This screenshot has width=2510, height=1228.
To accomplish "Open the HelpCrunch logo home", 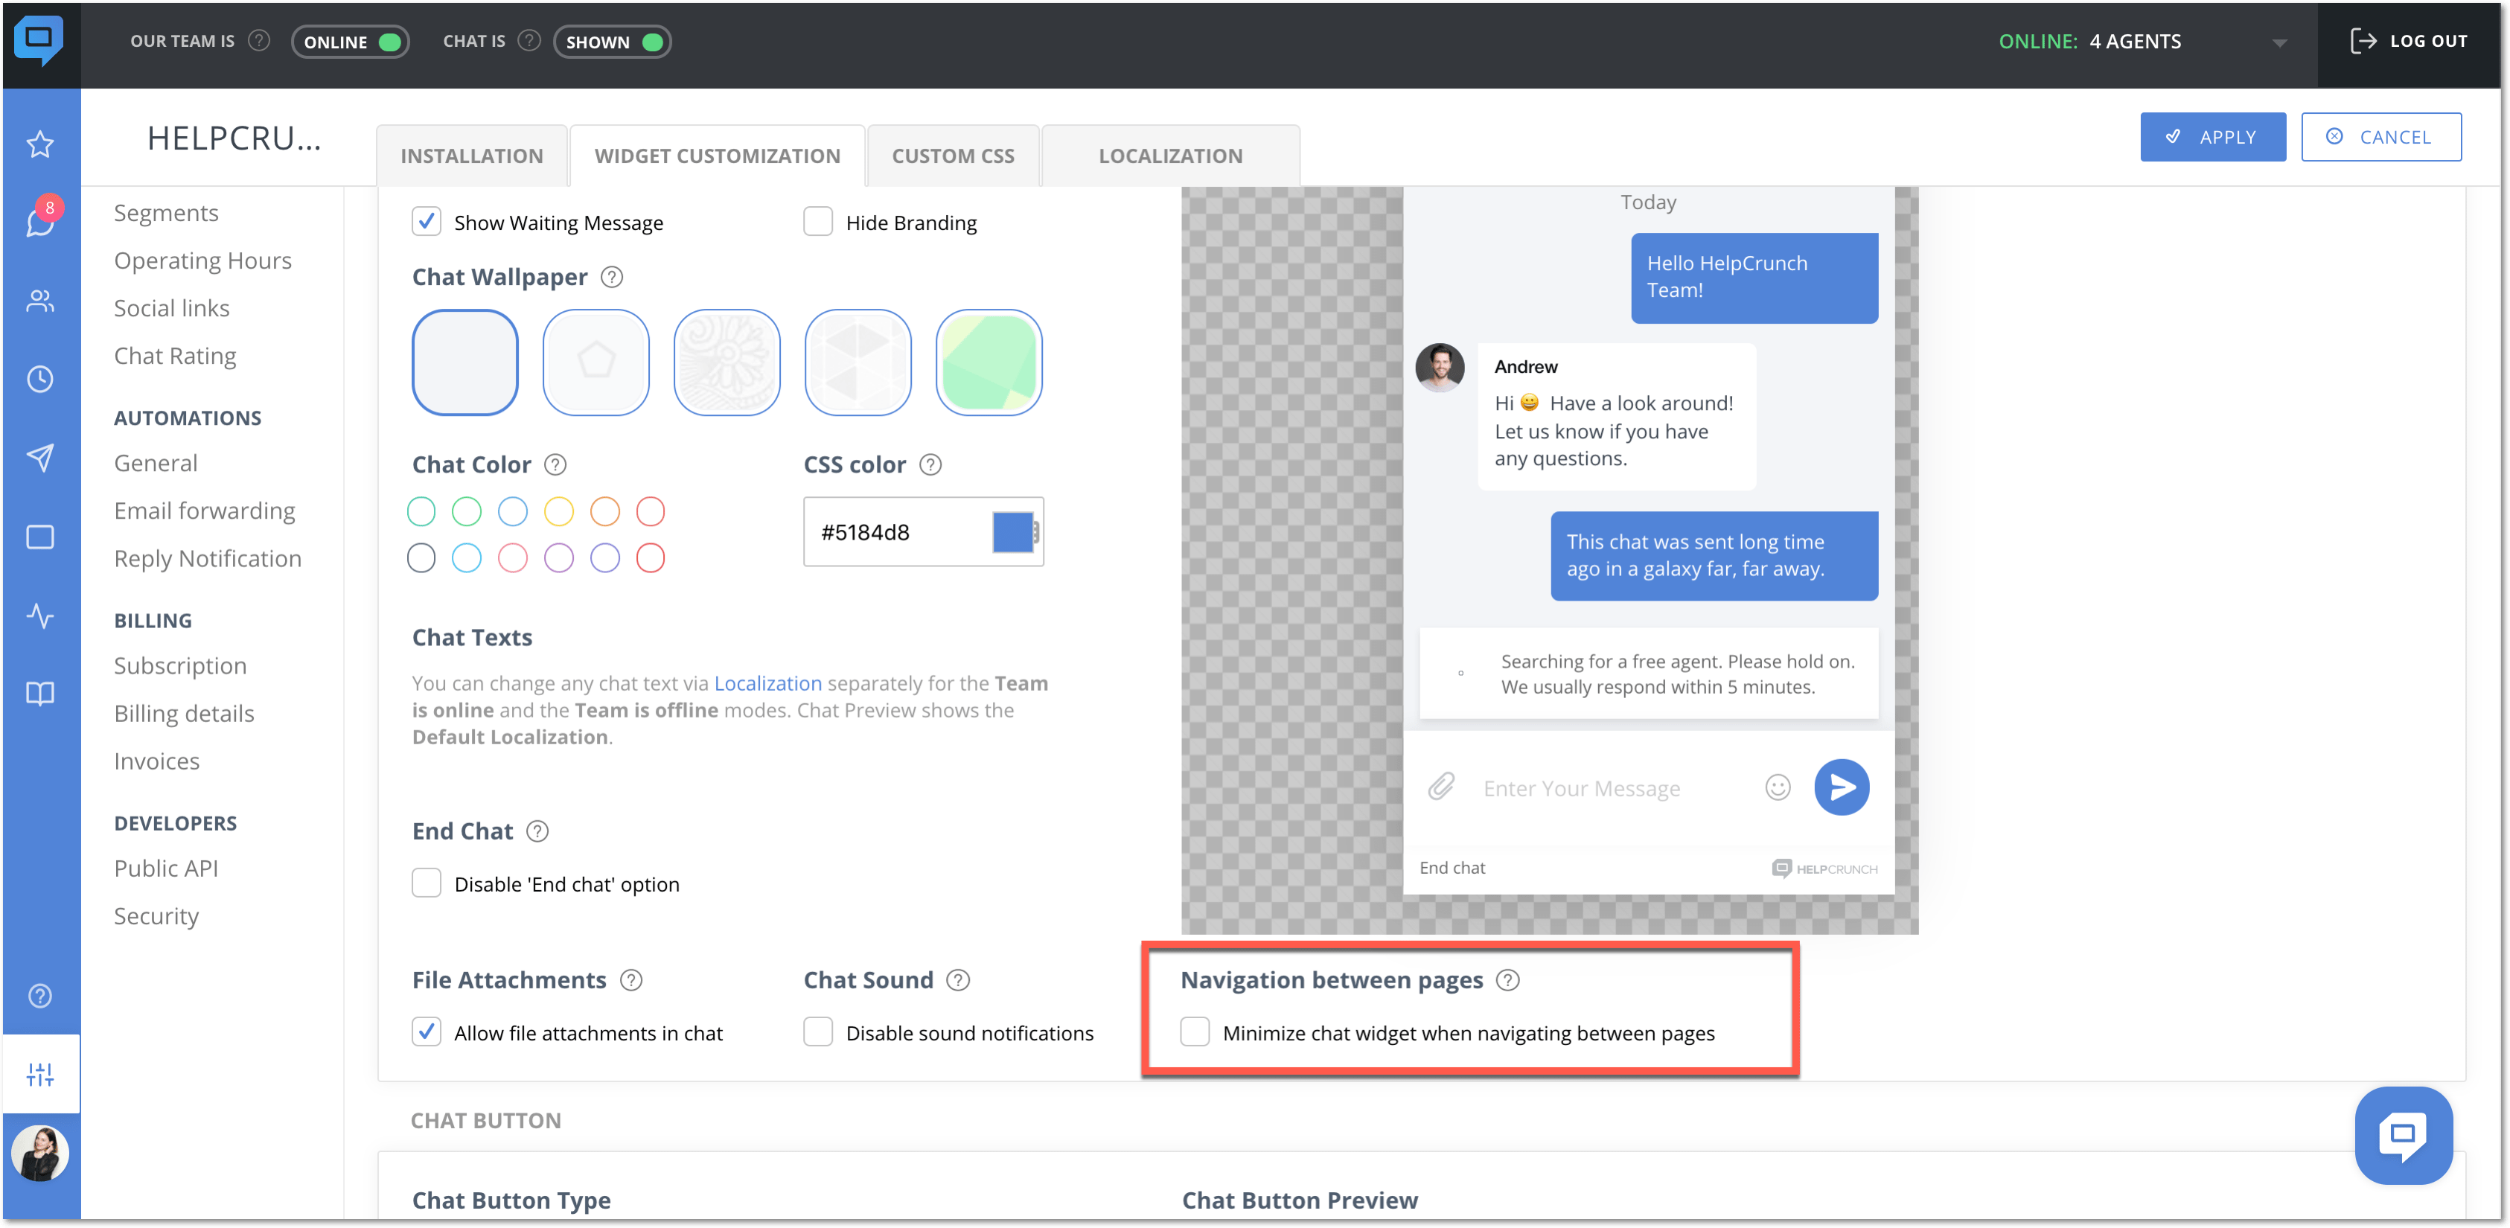I will pos(39,41).
